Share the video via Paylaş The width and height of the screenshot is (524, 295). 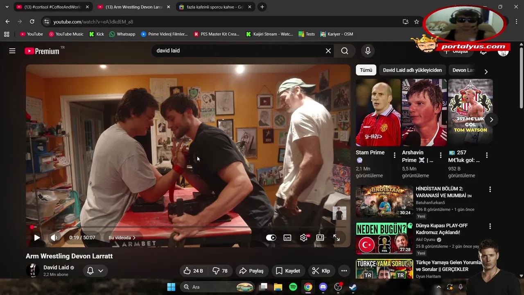coord(251,271)
